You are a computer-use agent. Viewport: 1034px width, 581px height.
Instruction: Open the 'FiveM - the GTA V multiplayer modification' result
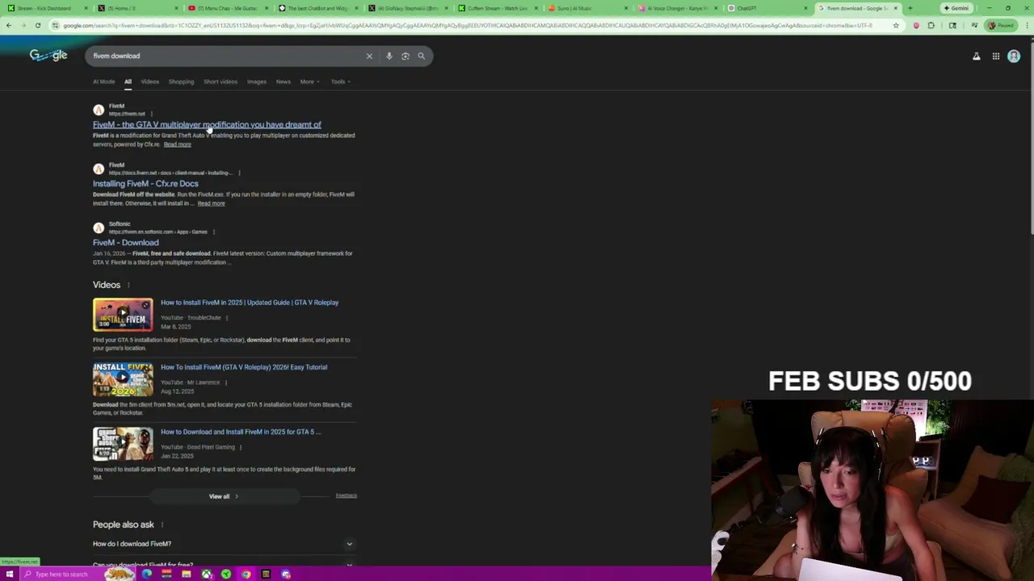(x=207, y=124)
